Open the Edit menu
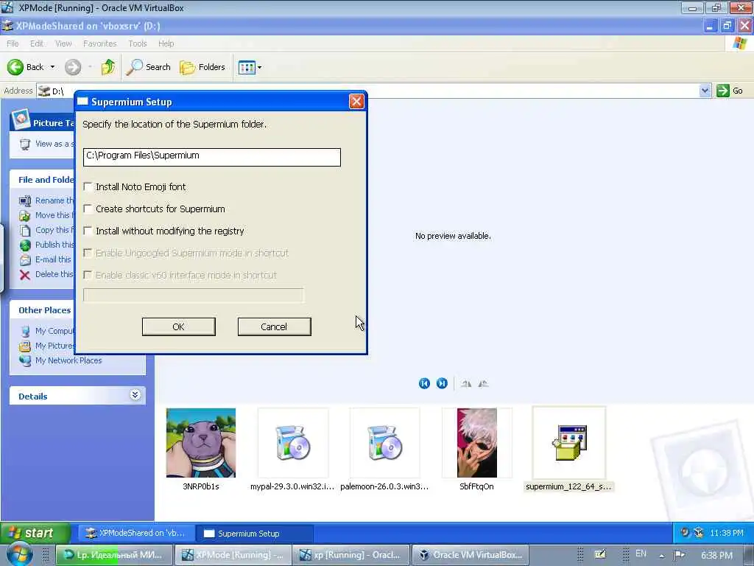The width and height of the screenshot is (754, 566). pyautogui.click(x=37, y=43)
